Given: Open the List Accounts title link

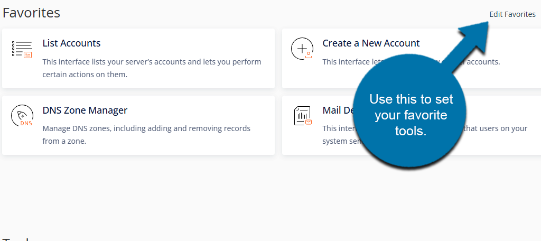Looking at the screenshot, I should (71, 43).
